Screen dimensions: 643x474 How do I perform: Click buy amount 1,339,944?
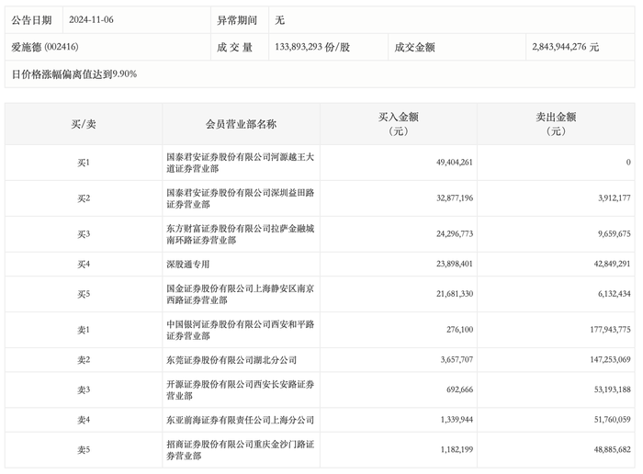(x=457, y=420)
